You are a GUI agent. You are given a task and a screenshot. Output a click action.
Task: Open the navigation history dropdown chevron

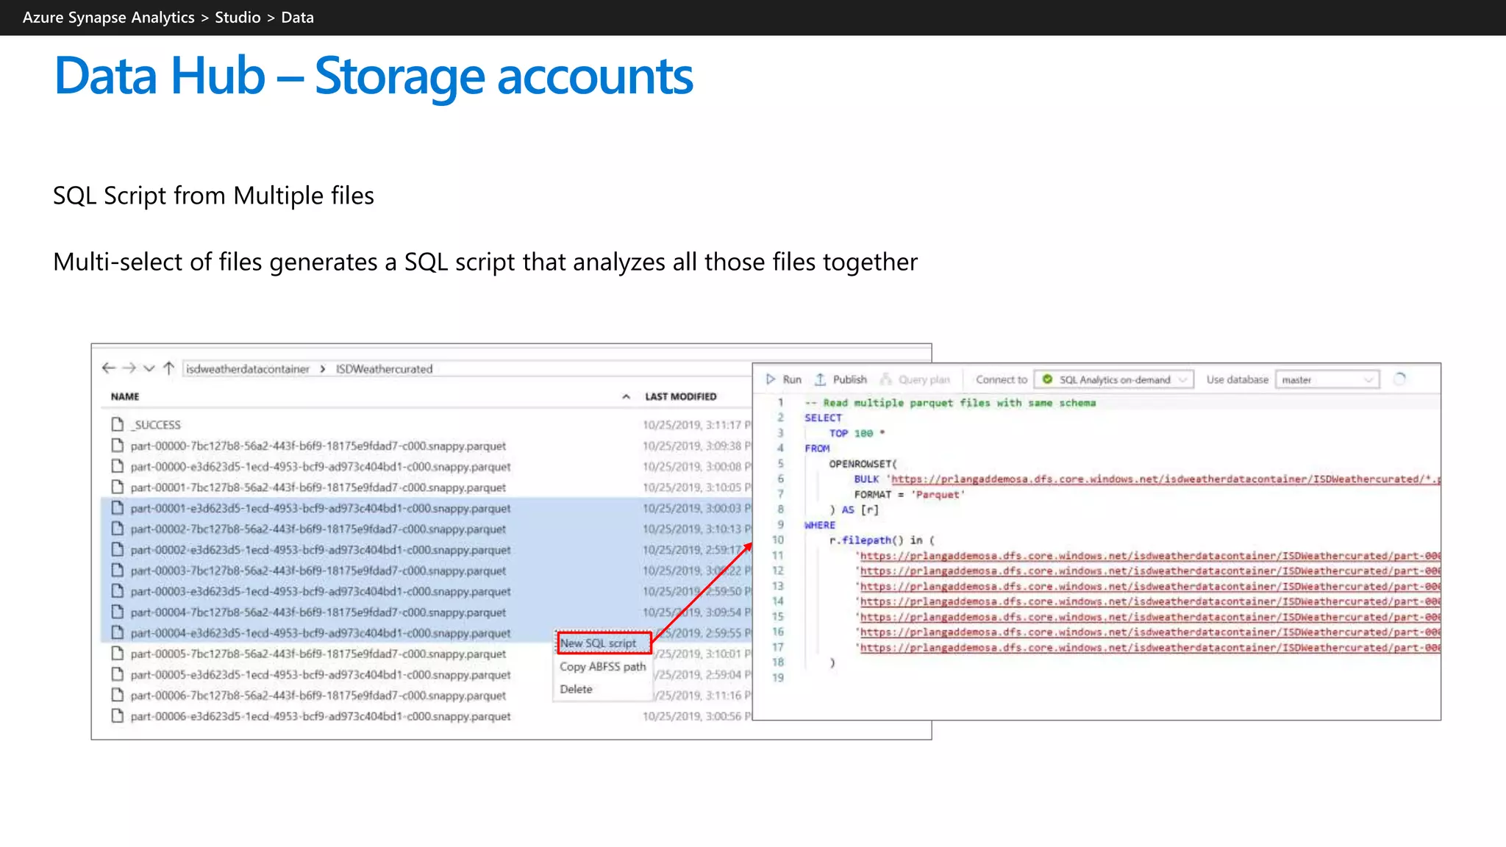149,368
